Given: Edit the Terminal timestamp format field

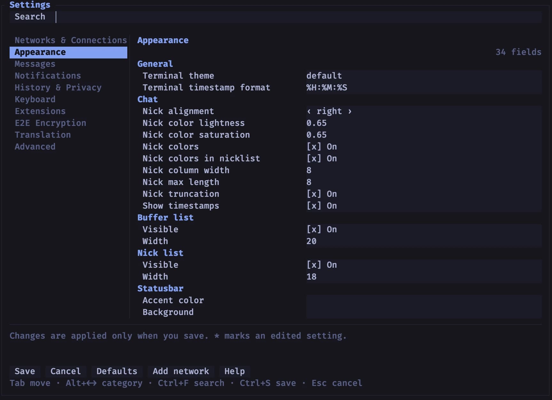Looking at the screenshot, I should (424, 88).
